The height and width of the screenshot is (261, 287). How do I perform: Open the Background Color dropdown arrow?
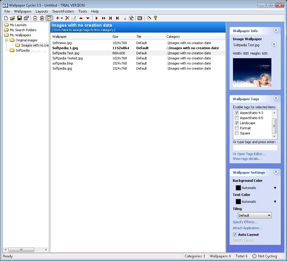pos(275,188)
